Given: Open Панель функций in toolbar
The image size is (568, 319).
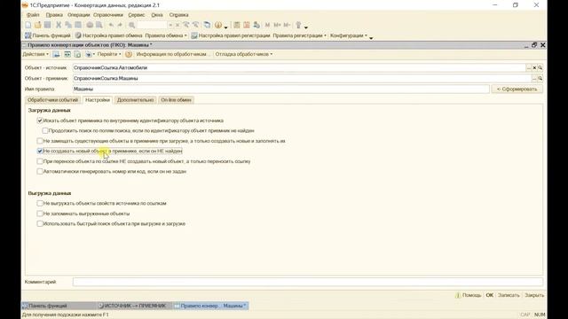Looking at the screenshot, I should point(47,35).
